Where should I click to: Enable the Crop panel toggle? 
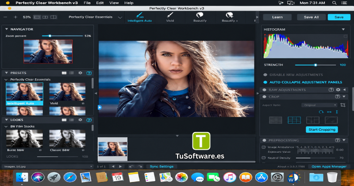coord(264,97)
